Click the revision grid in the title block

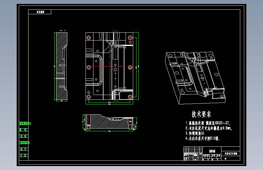point(193,150)
